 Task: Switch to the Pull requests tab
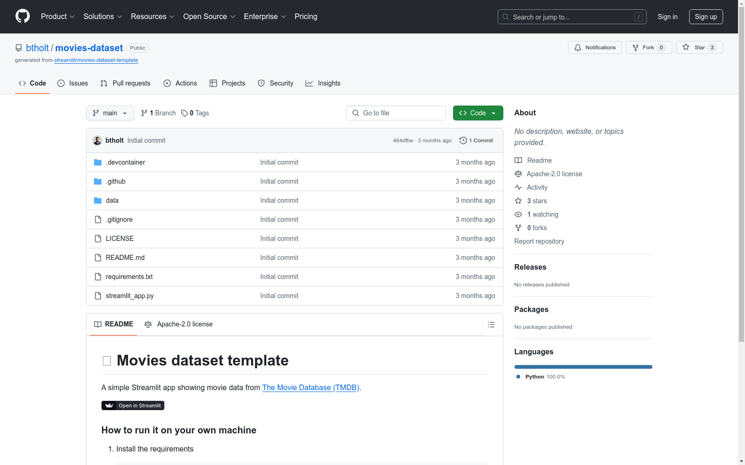(125, 83)
